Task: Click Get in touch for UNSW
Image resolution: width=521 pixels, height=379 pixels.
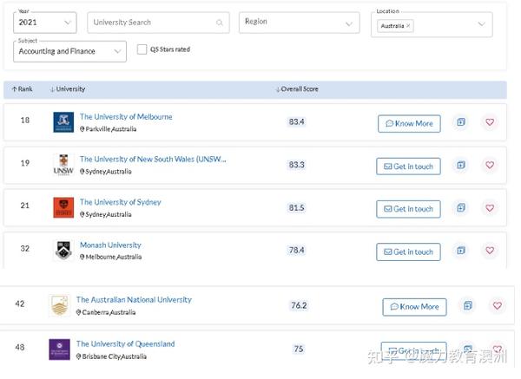Action: [408, 167]
